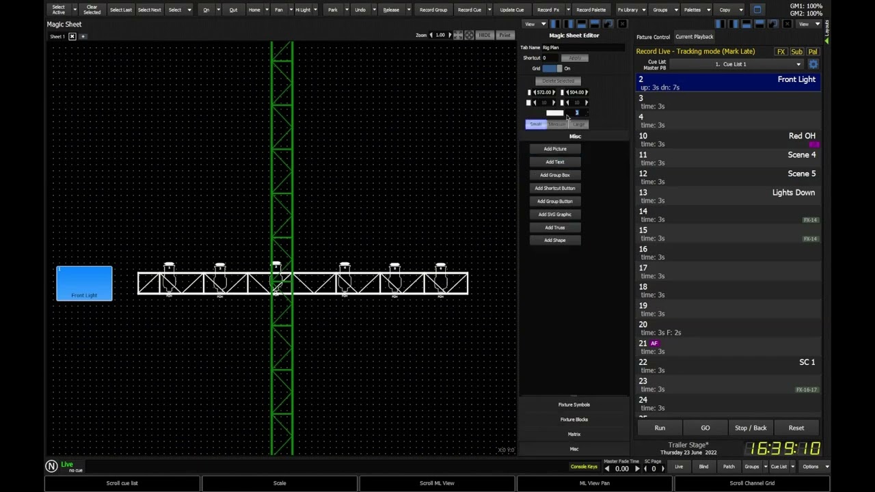Increase Master Fade Time with right arrow
Viewport: 875px width, 492px height.
(637, 469)
